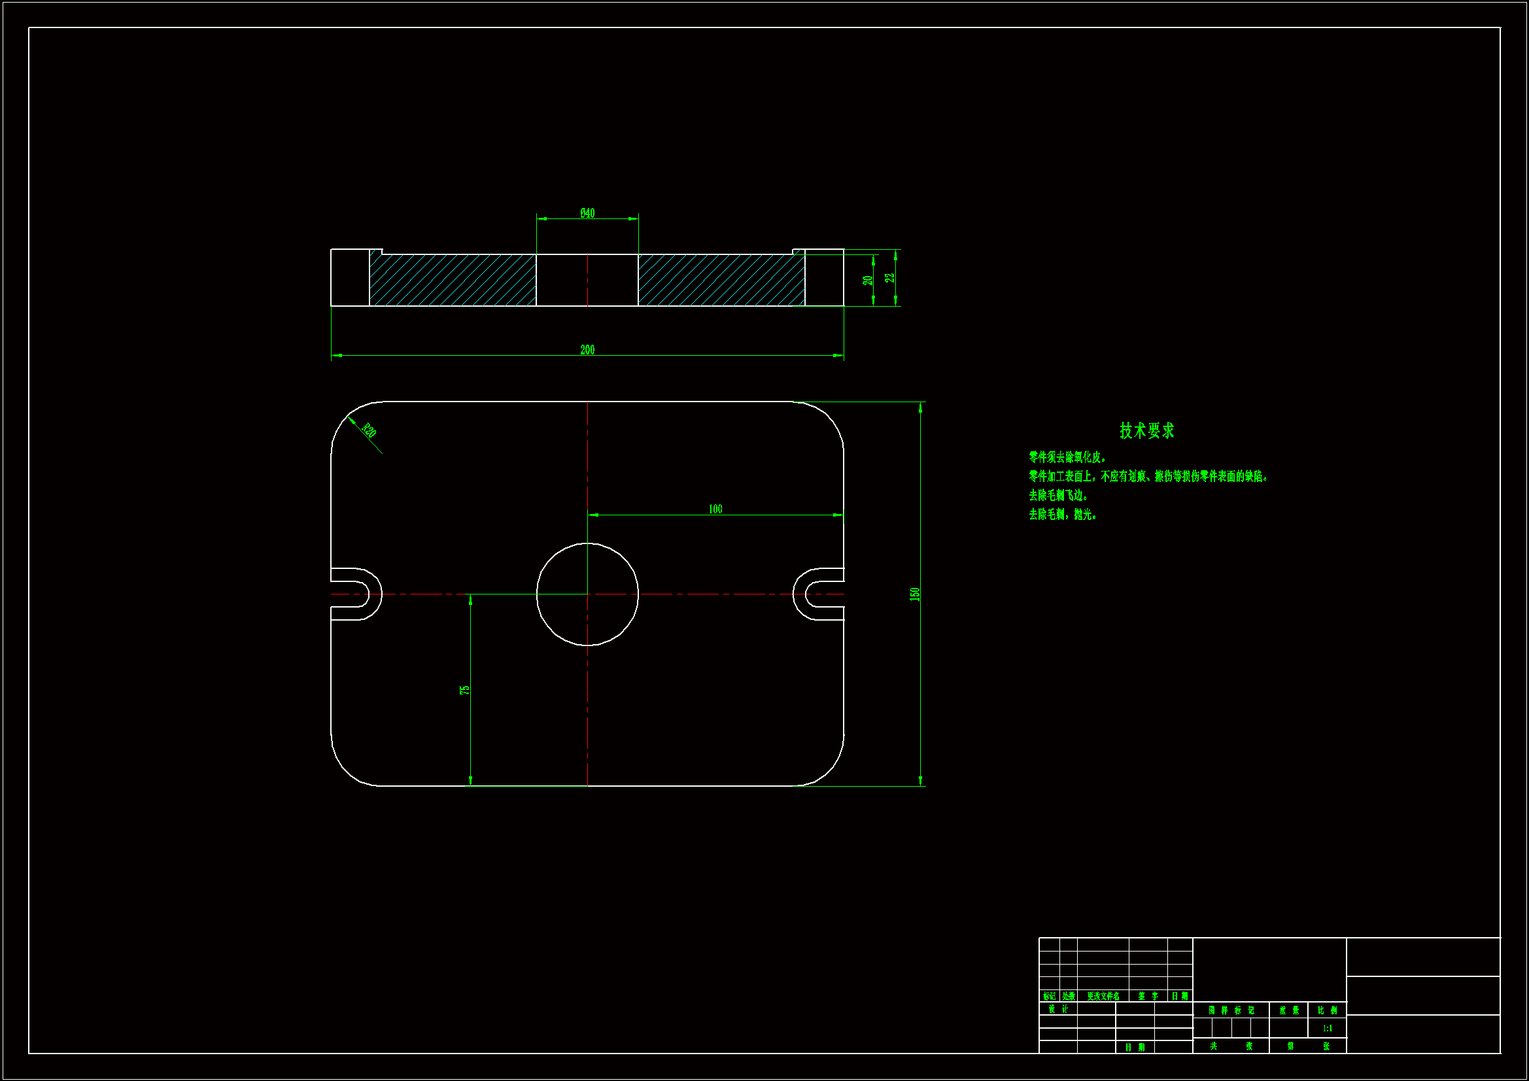Select the 150 height dimension text
Screen dimensions: 1529x1081
[x=914, y=594]
